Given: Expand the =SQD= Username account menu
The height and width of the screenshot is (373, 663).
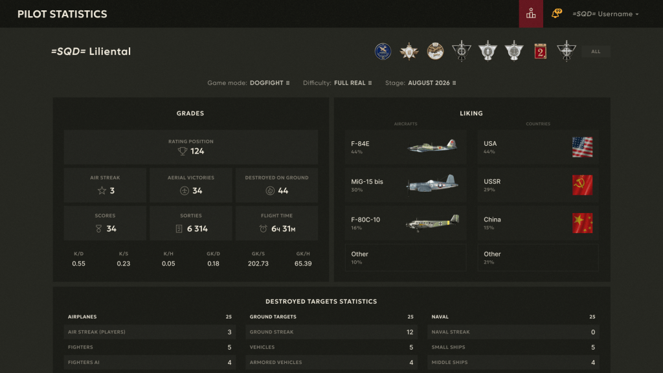Looking at the screenshot, I should click(605, 14).
